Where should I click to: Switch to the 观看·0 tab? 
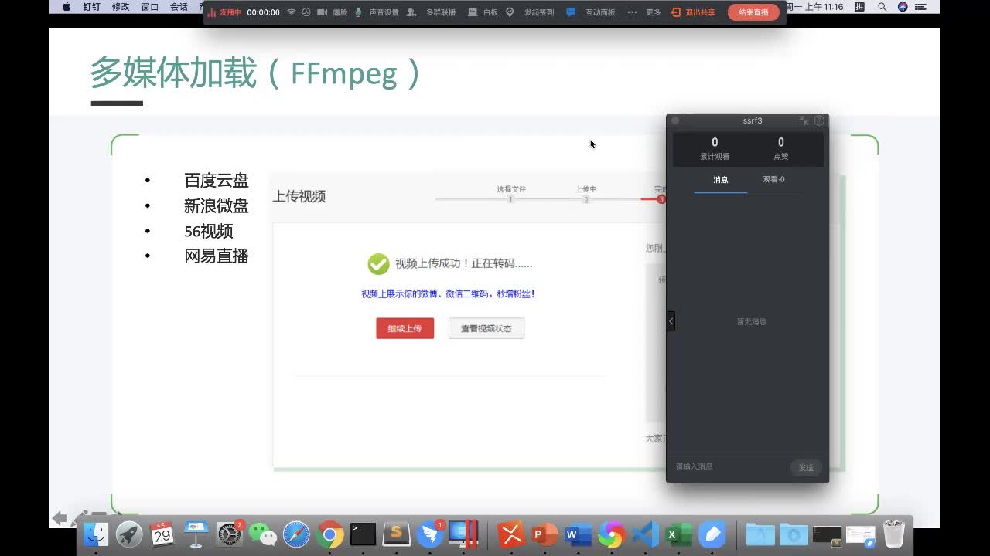(773, 180)
